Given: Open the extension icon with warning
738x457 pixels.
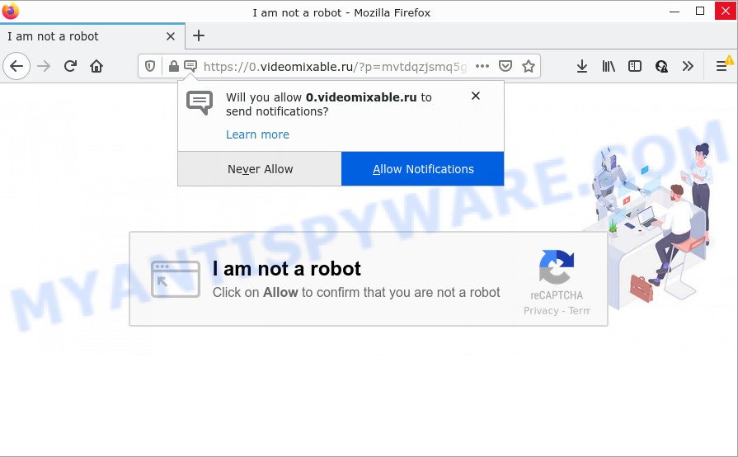Looking at the screenshot, I should point(661,66).
